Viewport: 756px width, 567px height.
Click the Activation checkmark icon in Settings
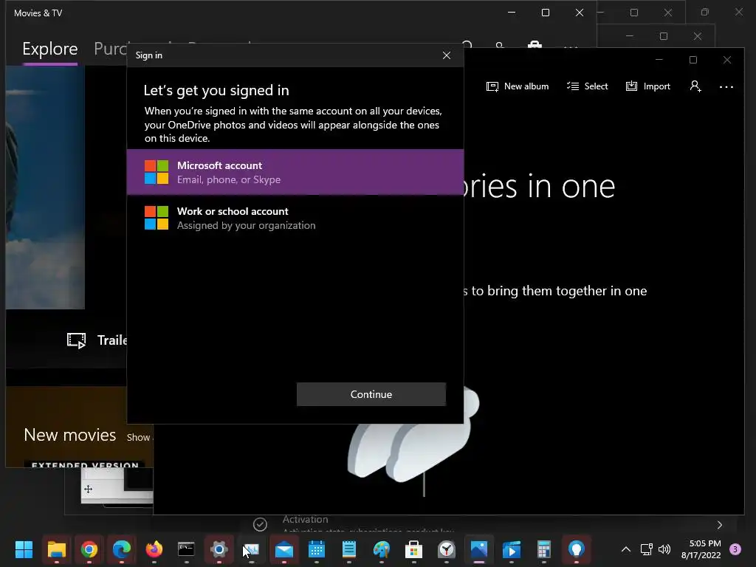pos(260,524)
